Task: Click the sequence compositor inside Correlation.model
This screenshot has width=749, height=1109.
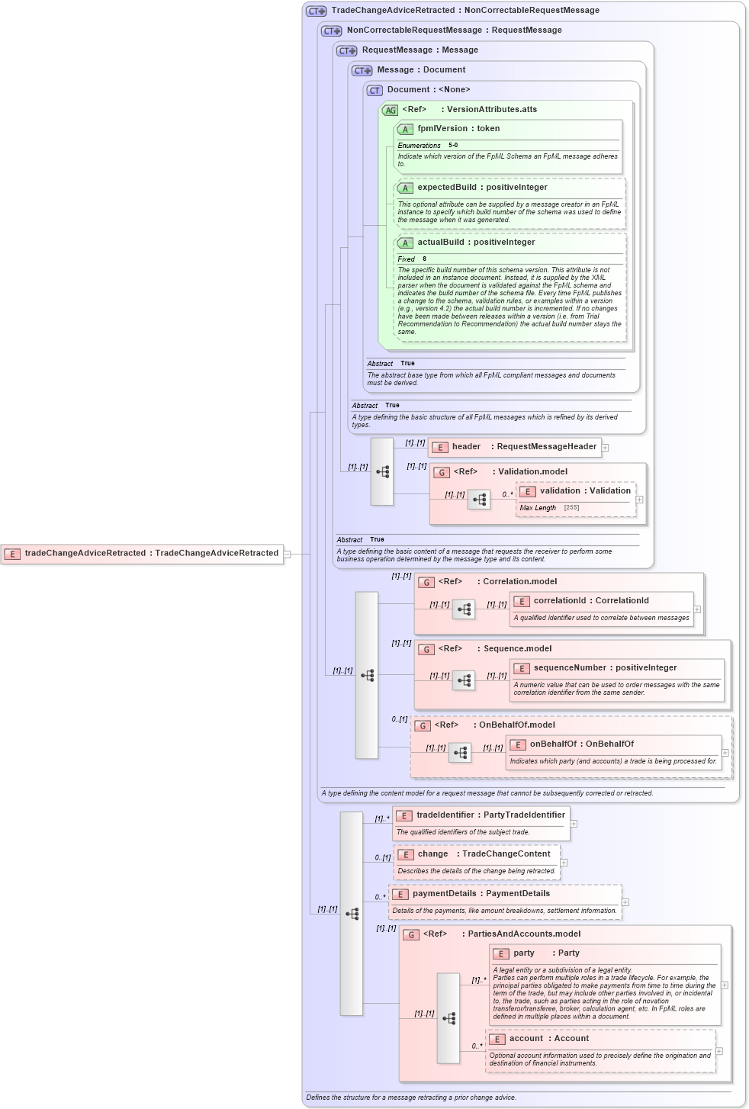Action: pos(464,610)
